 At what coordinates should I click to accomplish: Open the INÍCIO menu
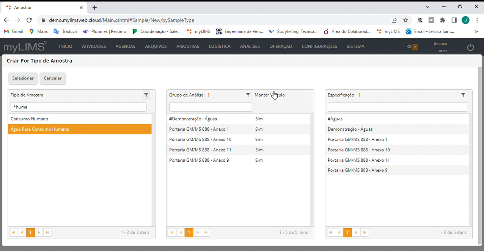66,46
